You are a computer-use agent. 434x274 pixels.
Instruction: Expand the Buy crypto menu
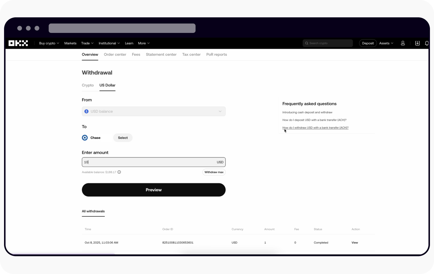(x=49, y=43)
